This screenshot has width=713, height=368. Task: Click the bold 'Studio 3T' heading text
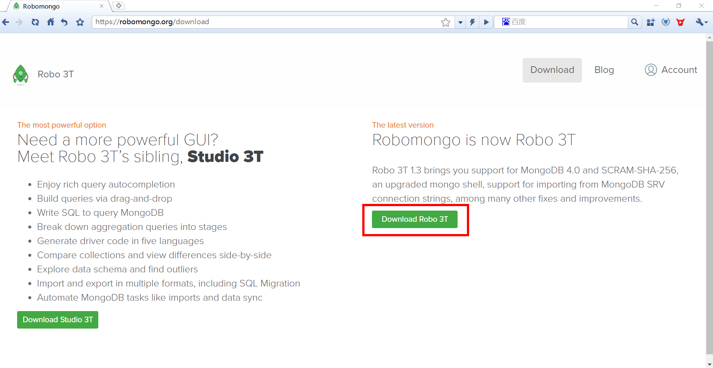point(225,157)
